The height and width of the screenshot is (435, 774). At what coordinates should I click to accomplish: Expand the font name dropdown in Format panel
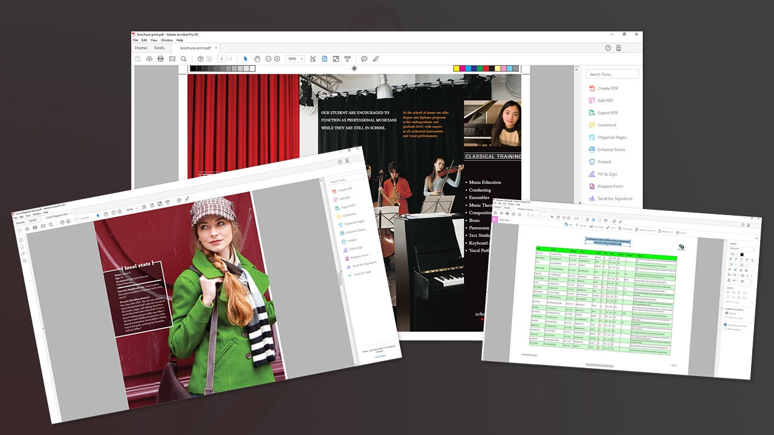click(741, 249)
